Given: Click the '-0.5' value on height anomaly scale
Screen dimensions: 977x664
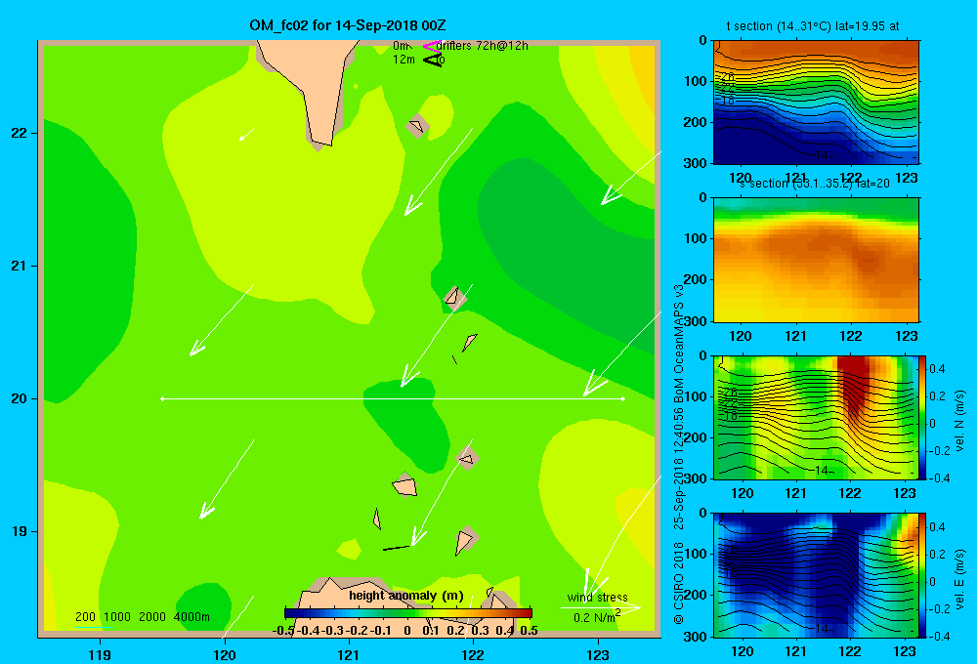Looking at the screenshot, I should click(x=283, y=631).
